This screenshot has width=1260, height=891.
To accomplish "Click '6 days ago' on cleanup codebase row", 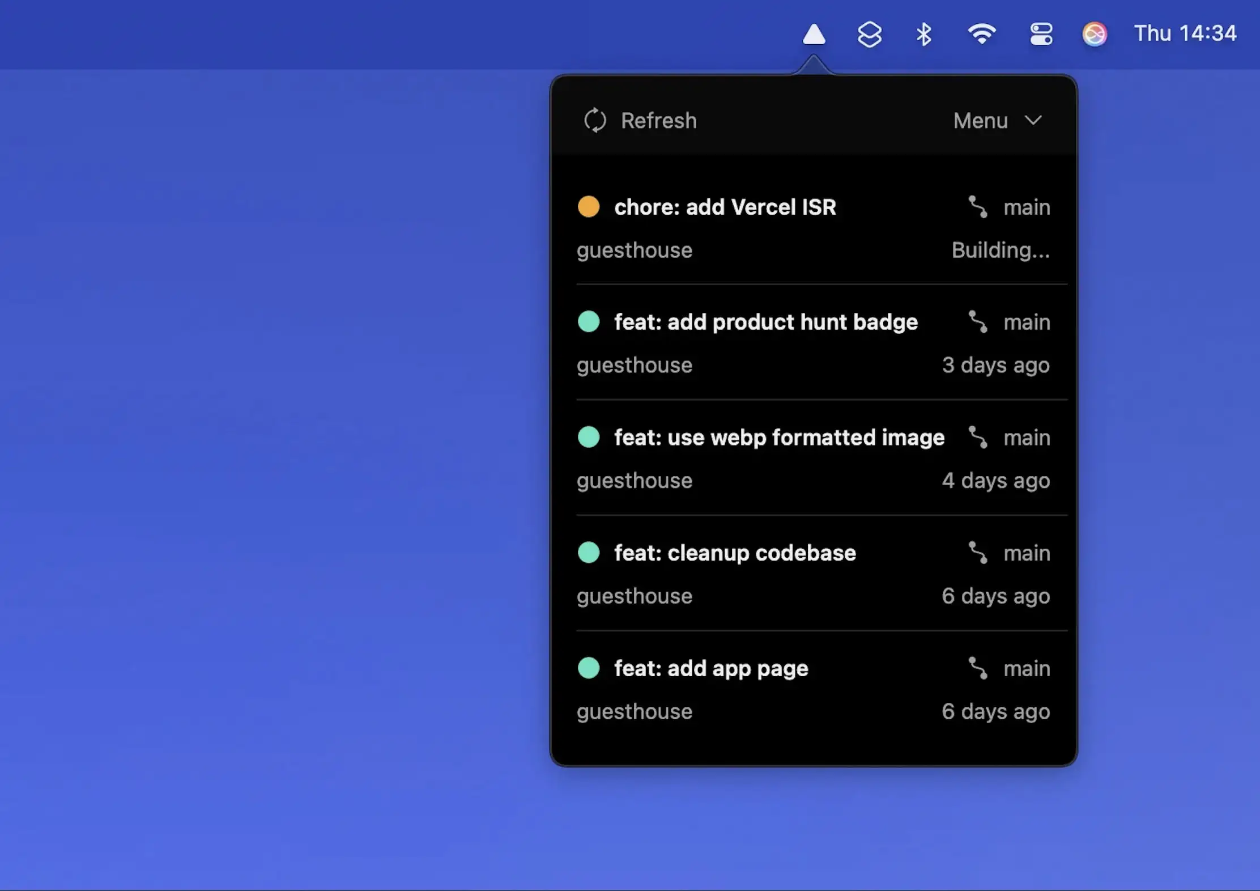I will click(996, 597).
